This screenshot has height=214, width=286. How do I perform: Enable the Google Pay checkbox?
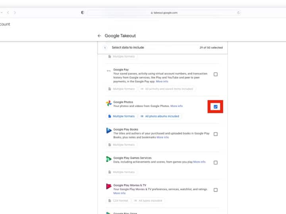[215, 74]
